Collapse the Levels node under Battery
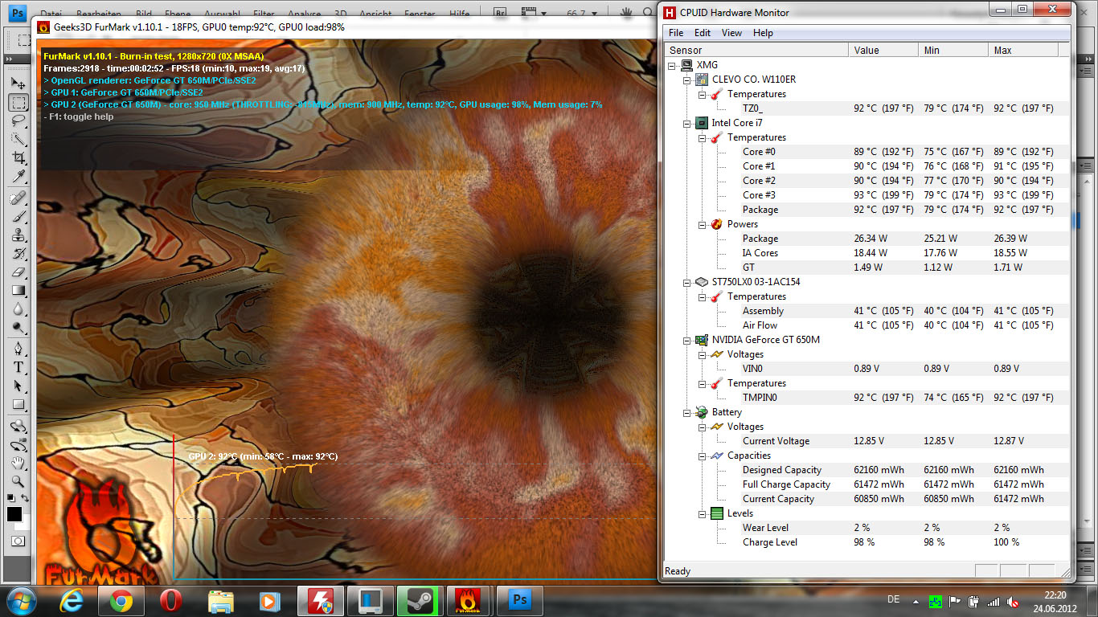 702,513
